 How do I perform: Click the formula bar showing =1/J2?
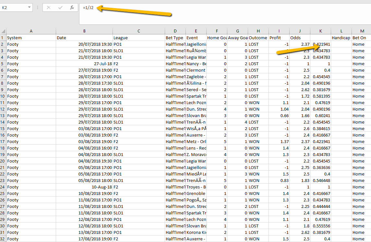coord(225,14)
